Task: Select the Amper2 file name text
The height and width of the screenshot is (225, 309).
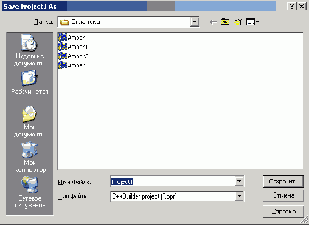Action: point(78,56)
